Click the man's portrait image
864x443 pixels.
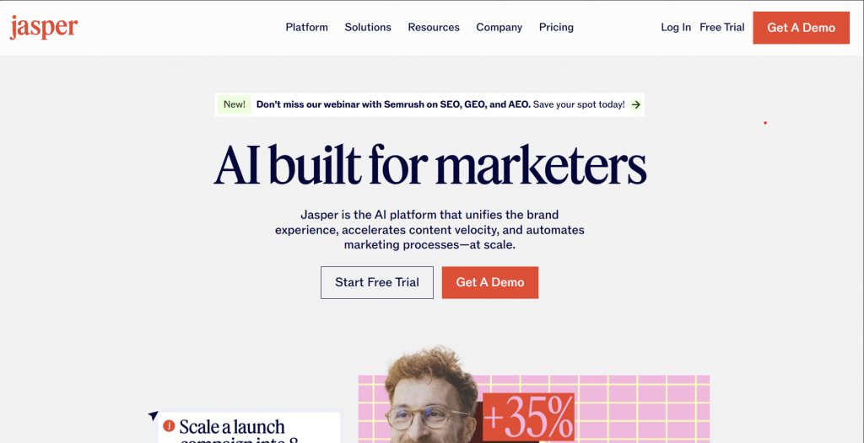pos(431,394)
